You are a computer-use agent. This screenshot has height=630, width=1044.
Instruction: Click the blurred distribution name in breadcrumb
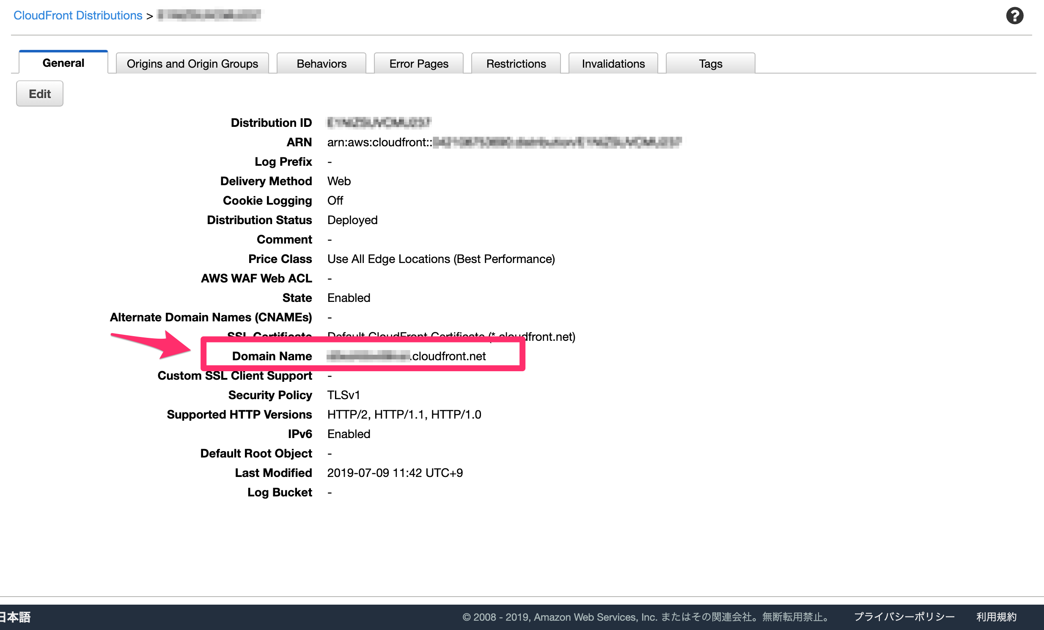pos(209,16)
